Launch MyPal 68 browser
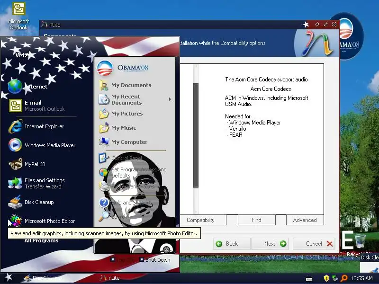This screenshot has height=284, width=379. pos(27,164)
